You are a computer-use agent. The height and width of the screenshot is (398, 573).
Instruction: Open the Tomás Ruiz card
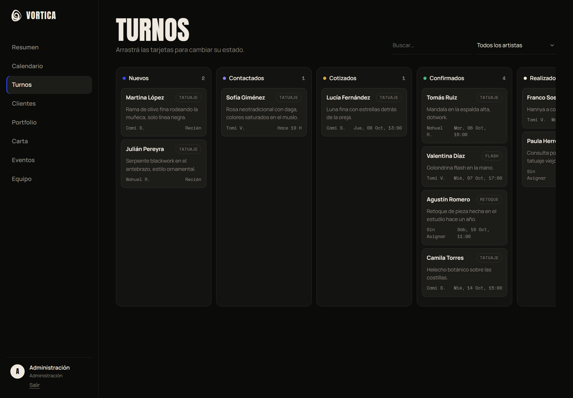click(x=464, y=115)
